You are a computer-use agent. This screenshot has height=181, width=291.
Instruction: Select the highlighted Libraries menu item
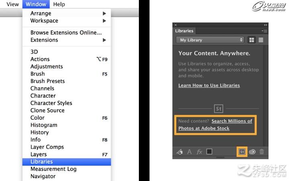pyautogui.click(x=67, y=162)
